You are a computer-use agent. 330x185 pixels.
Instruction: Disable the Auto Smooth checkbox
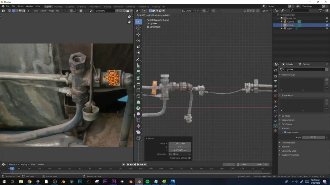point(286,132)
